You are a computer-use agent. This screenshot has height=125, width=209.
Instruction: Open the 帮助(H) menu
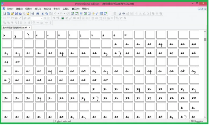click(x=85, y=9)
